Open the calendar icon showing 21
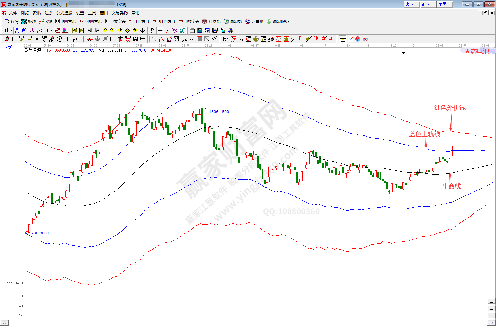496x326 pixels. coord(192,30)
